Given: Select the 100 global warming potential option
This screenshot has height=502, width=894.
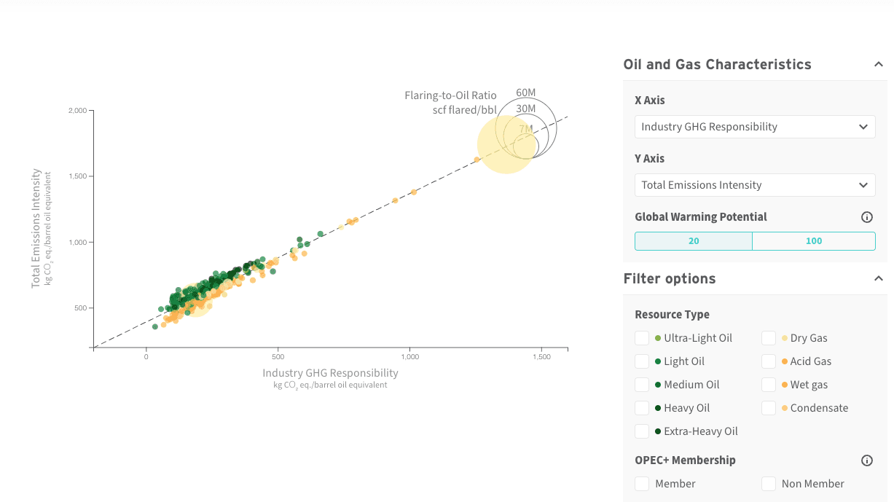Looking at the screenshot, I should coord(814,241).
